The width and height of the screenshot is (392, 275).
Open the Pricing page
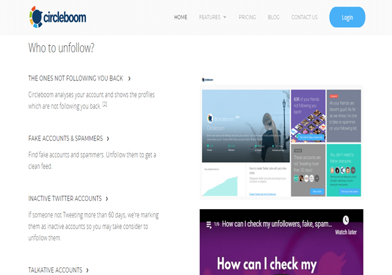coord(247,17)
